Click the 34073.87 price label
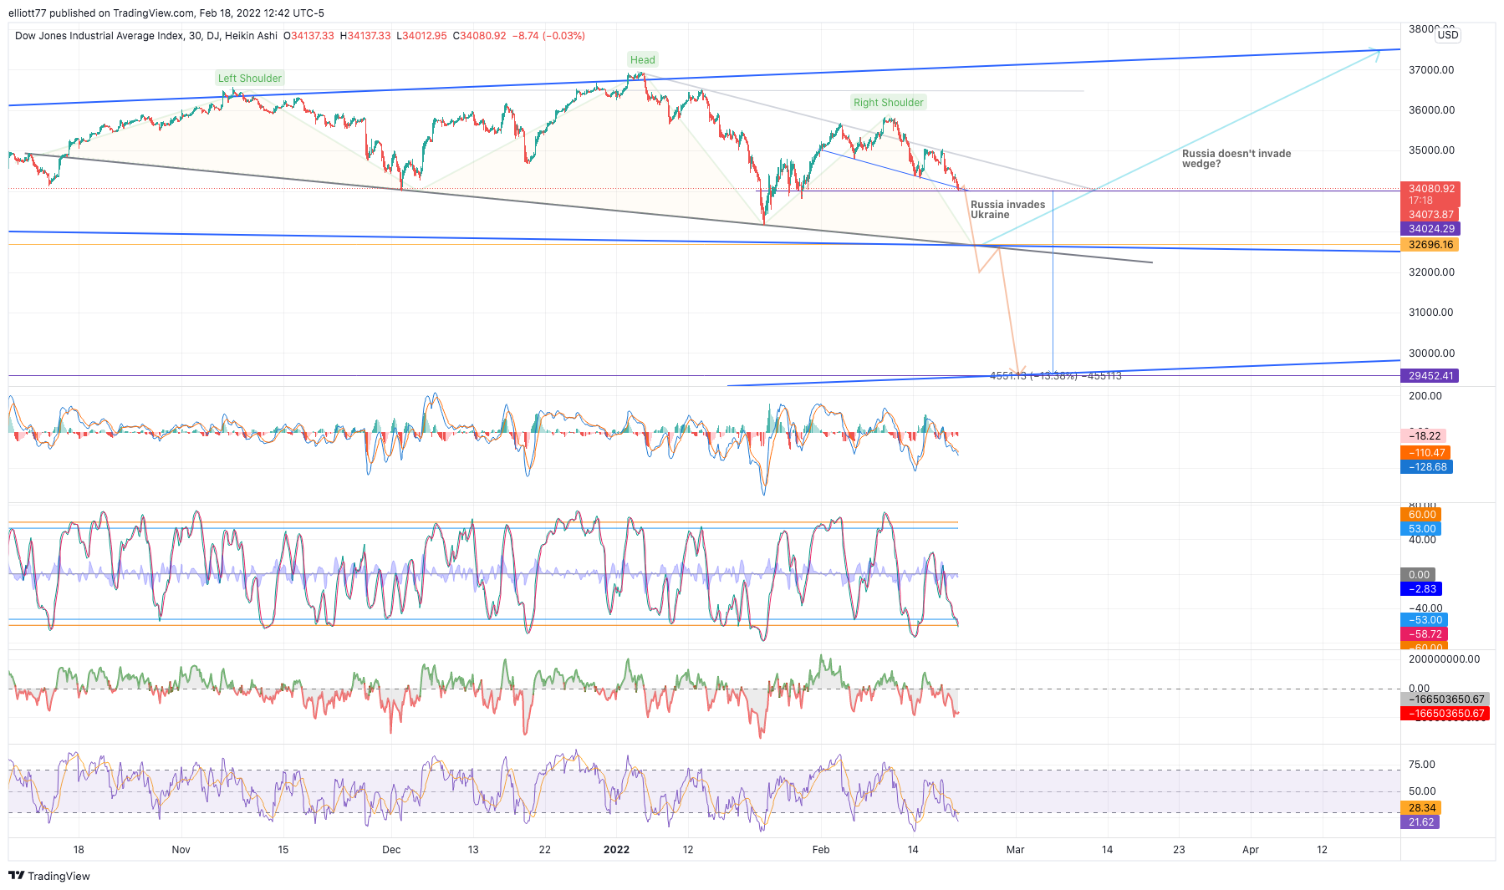The image size is (1504, 890). point(1430,215)
